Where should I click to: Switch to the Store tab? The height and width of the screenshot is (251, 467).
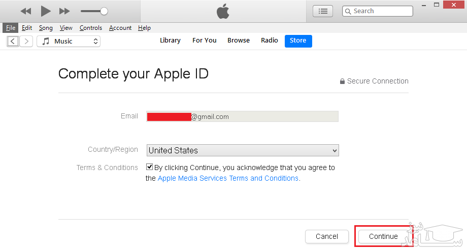[298, 40]
